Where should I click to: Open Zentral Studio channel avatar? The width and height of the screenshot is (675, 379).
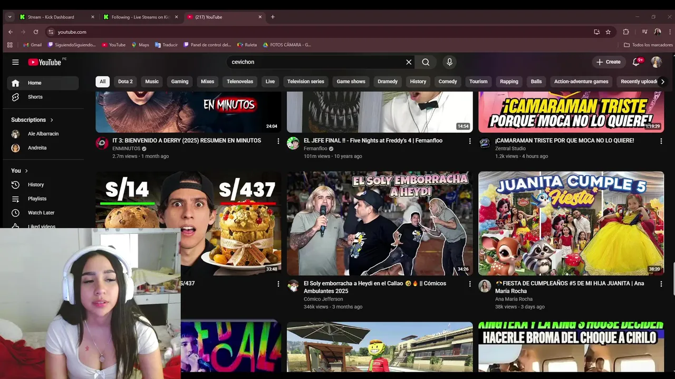(x=485, y=143)
